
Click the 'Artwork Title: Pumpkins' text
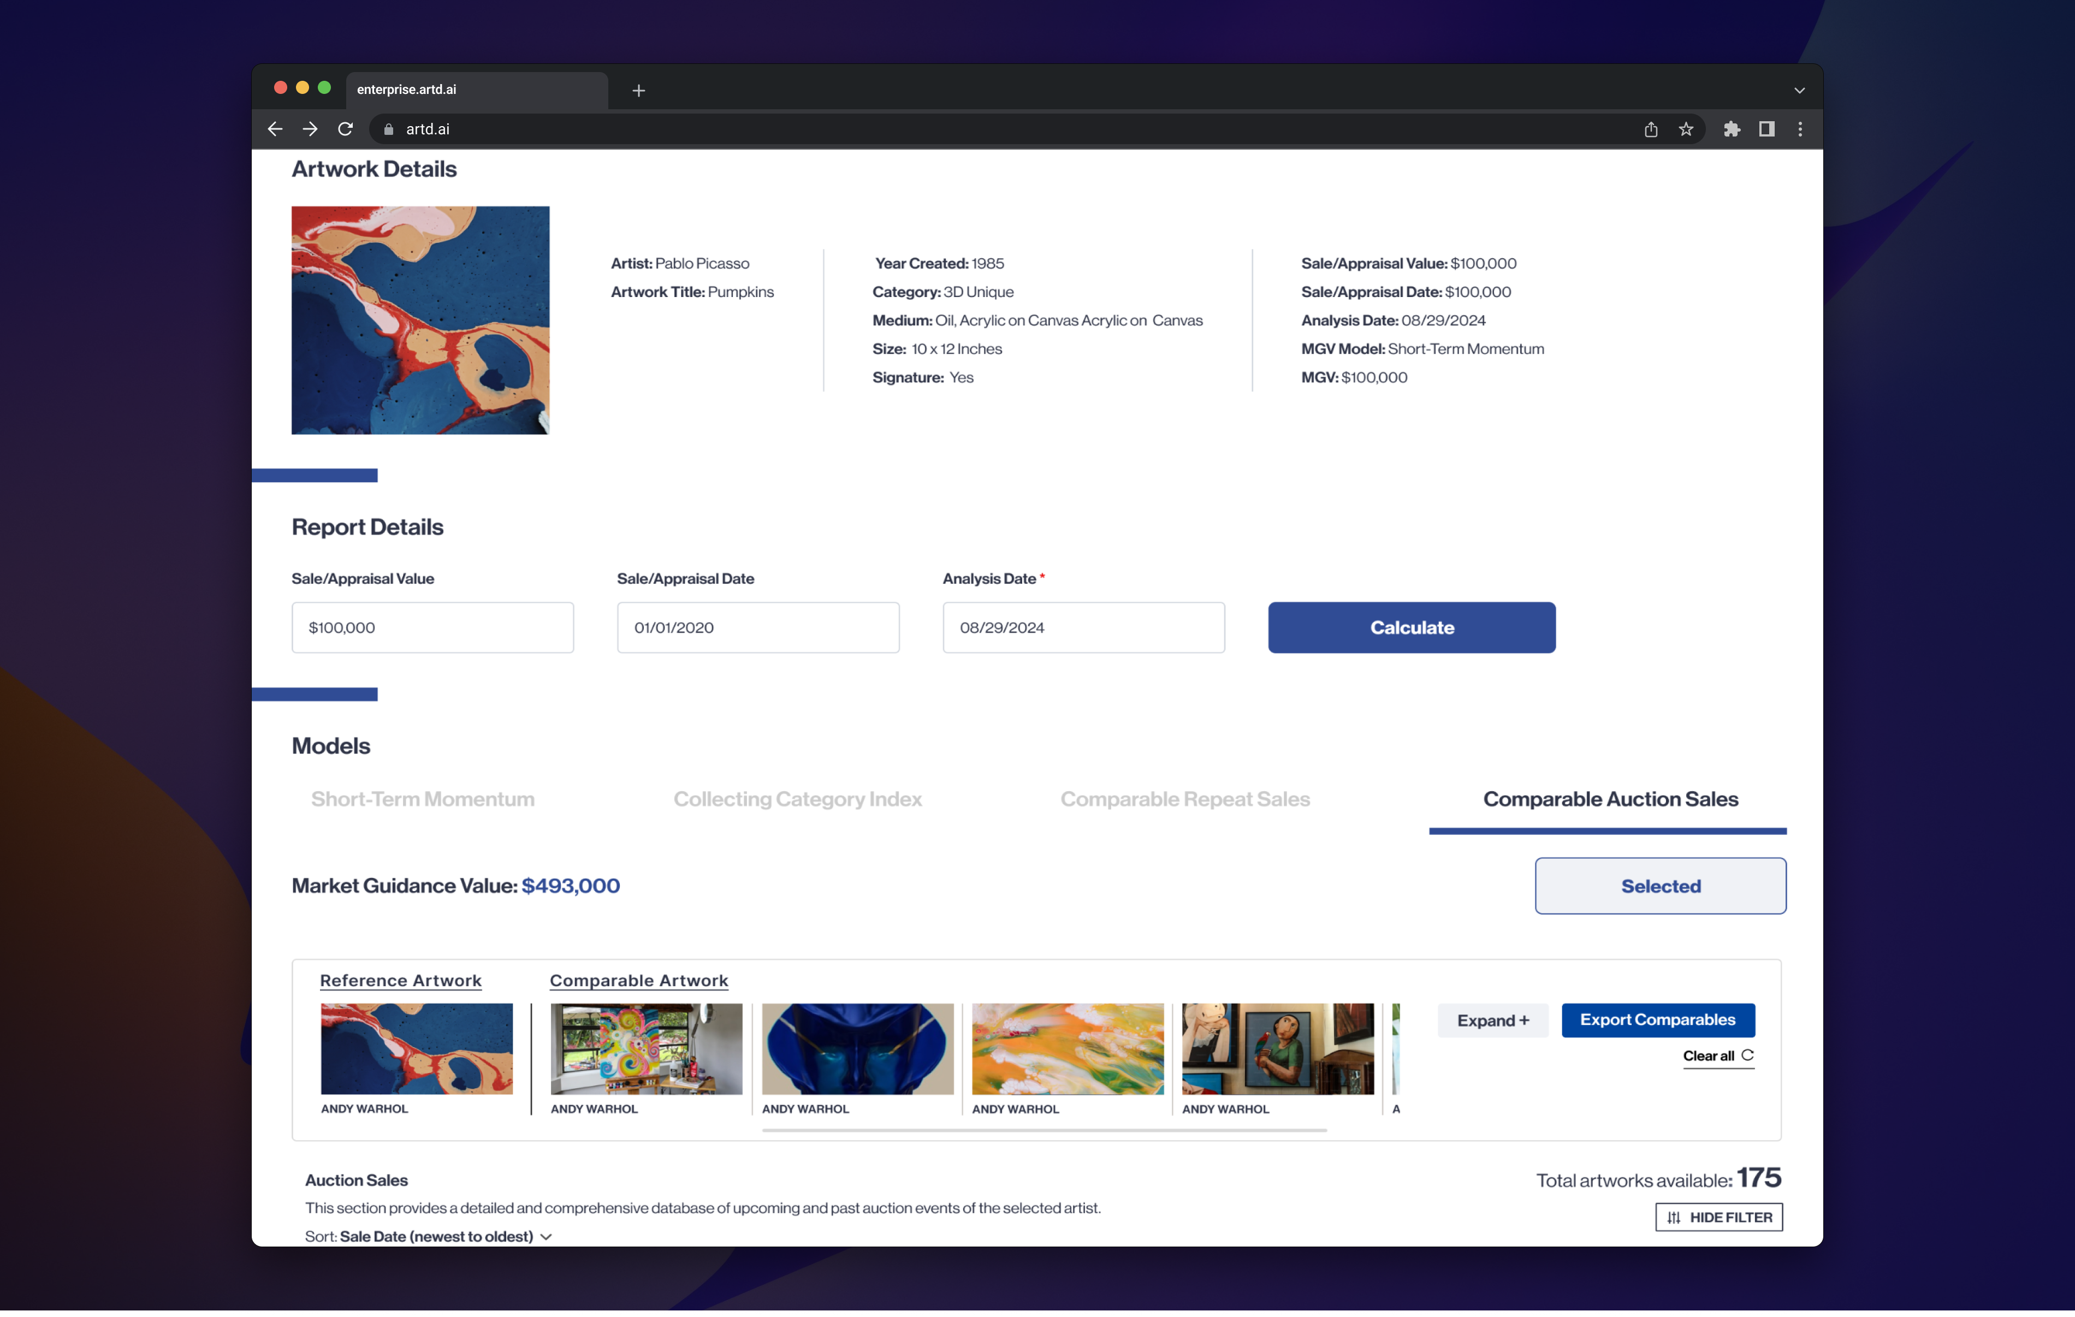[692, 292]
